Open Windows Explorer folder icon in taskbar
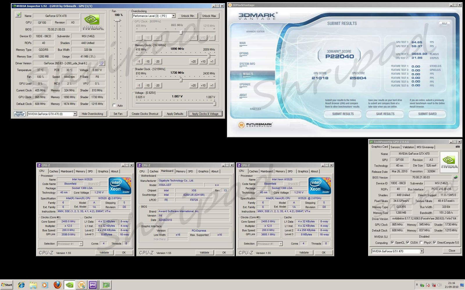The image size is (465, 290). [x=33, y=285]
